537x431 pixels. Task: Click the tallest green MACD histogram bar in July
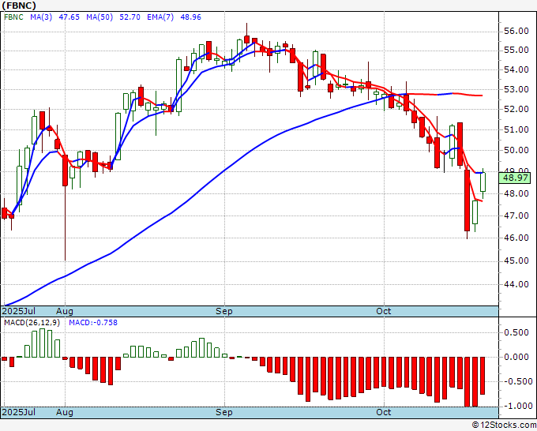tap(42, 343)
